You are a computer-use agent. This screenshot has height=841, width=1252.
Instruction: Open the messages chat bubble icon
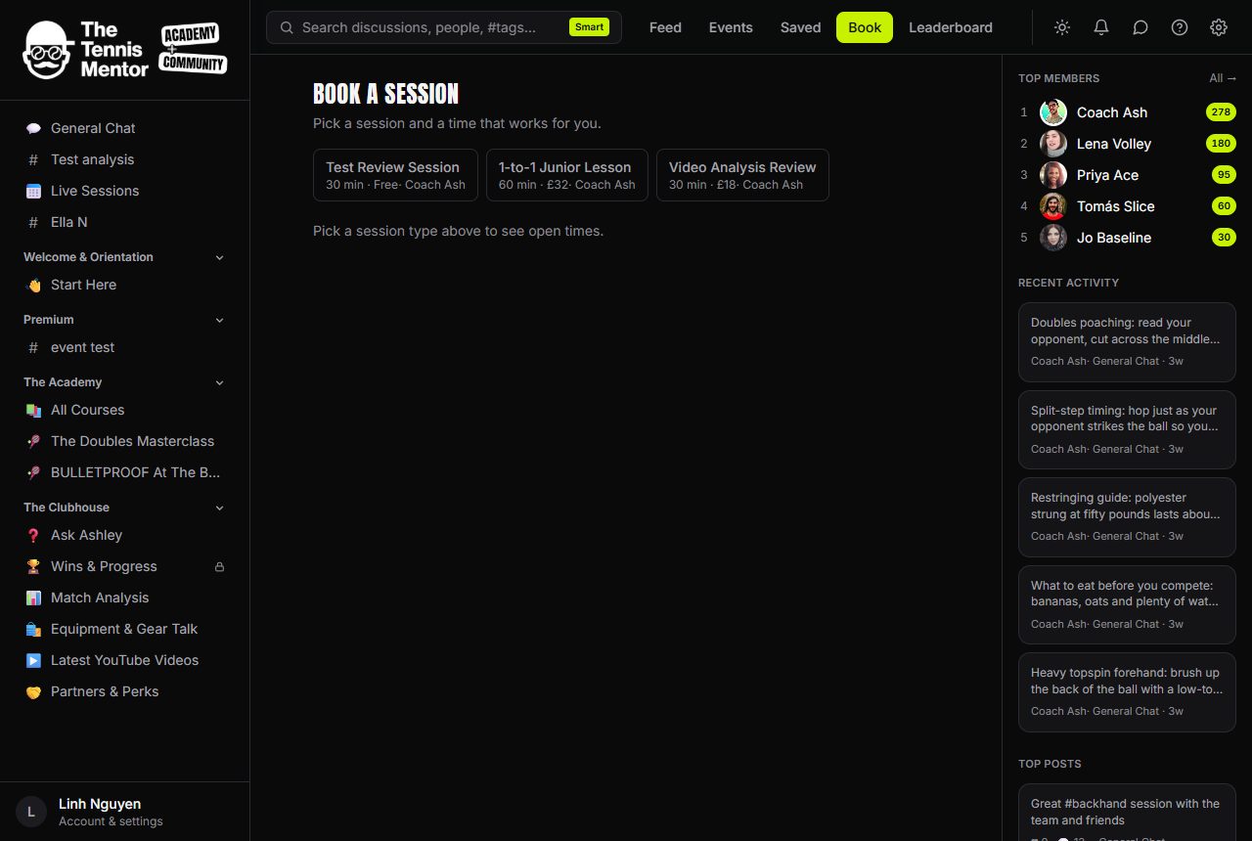point(1140,27)
